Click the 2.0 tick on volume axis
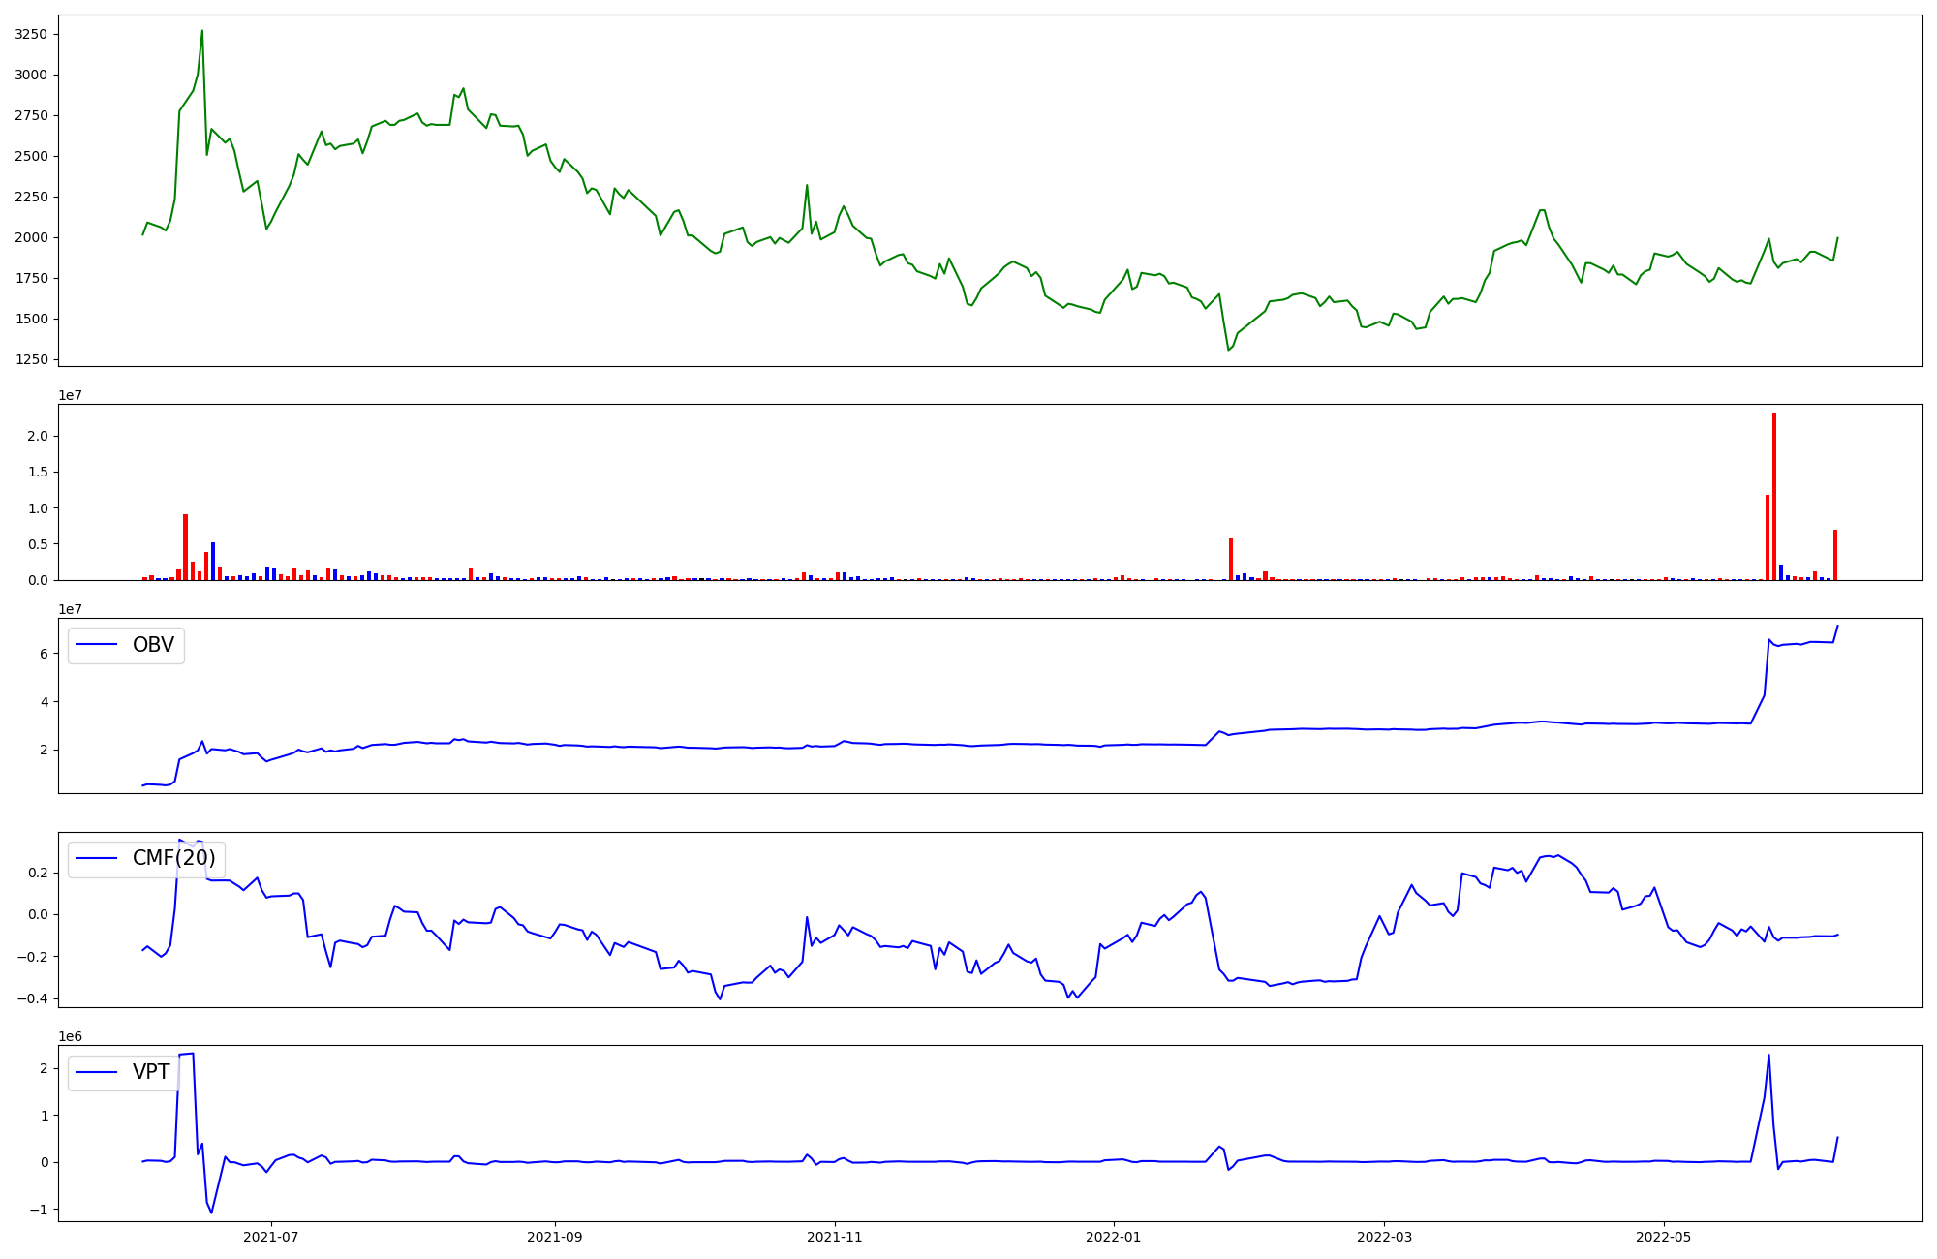The width and height of the screenshot is (1937, 1259). (x=38, y=436)
